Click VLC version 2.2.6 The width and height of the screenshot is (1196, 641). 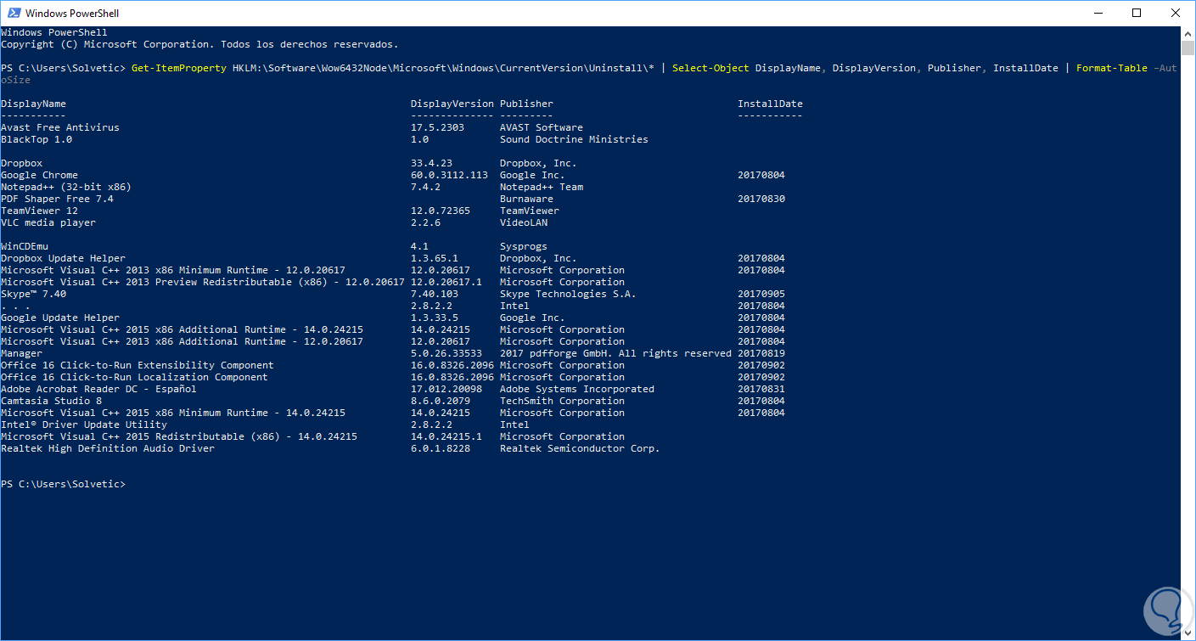tap(425, 222)
